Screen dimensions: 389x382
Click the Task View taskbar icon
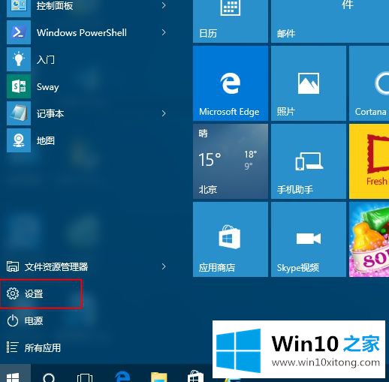click(85, 377)
